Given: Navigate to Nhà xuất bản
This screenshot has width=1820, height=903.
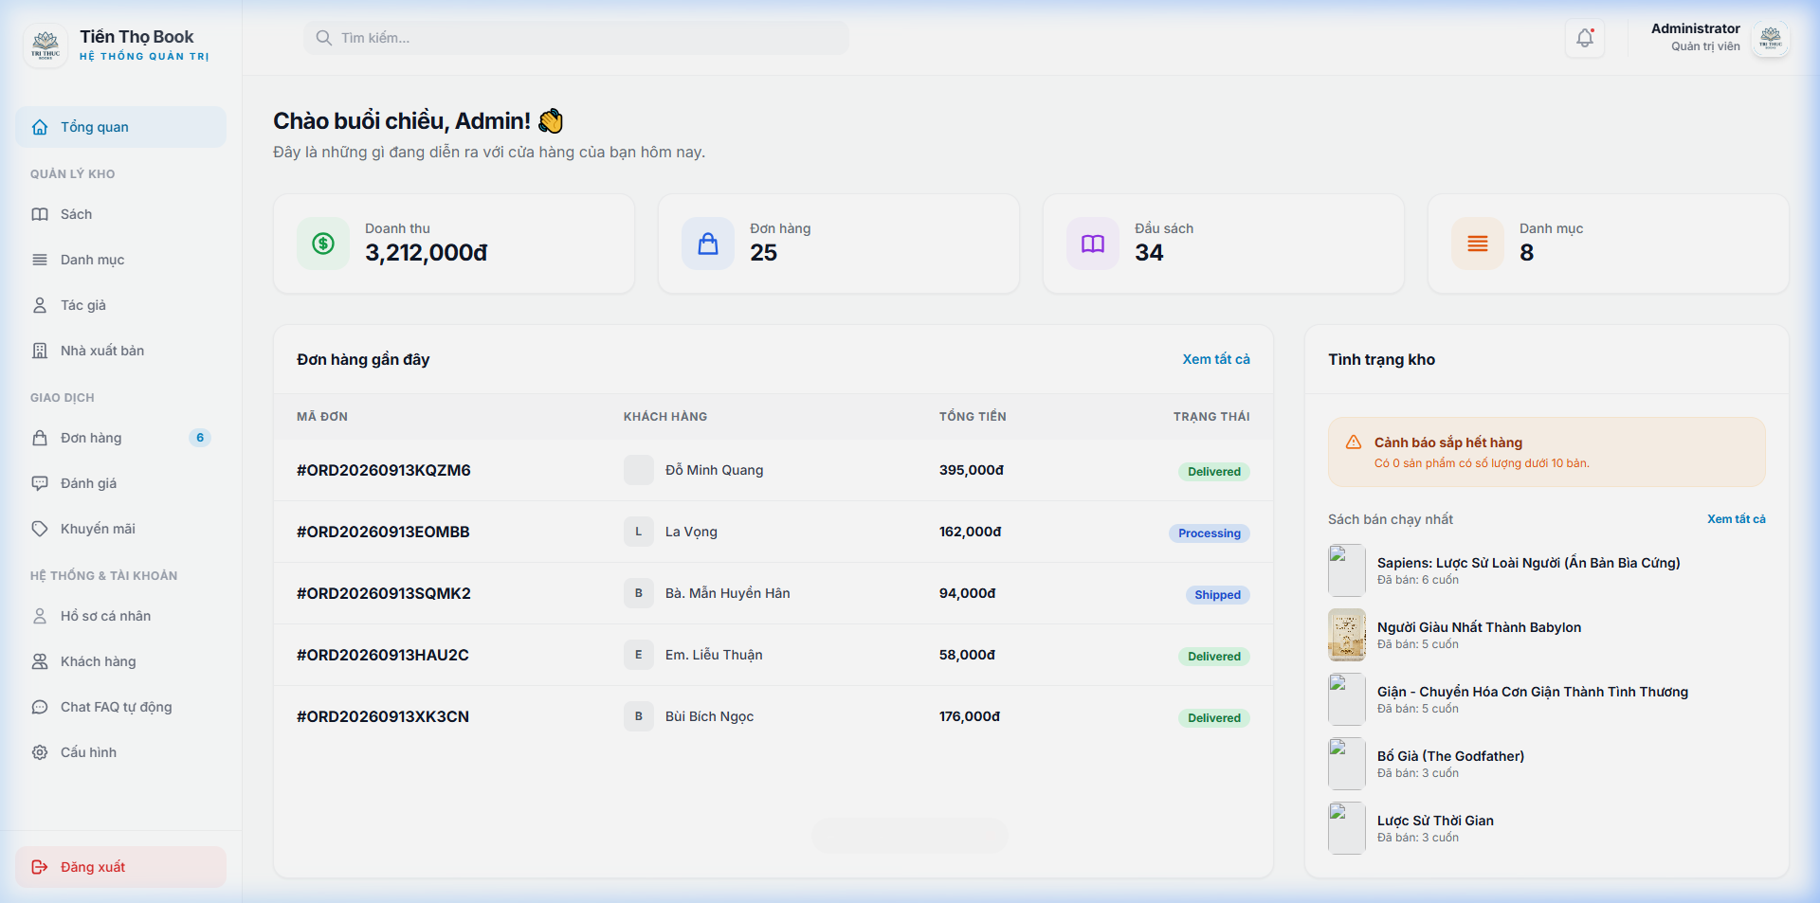Looking at the screenshot, I should click(x=120, y=351).
